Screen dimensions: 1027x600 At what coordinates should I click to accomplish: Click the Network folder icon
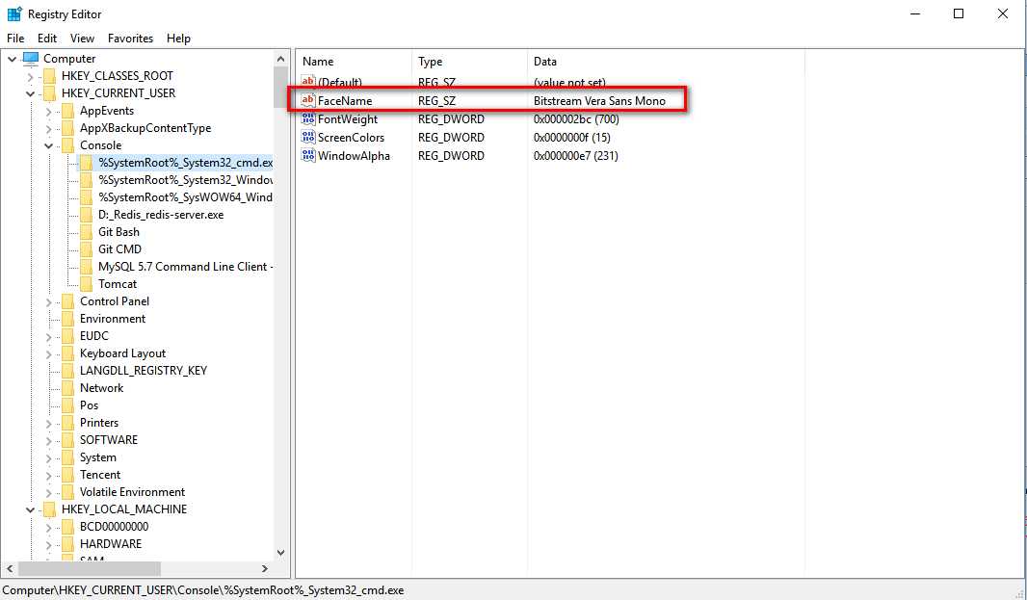[67, 388]
